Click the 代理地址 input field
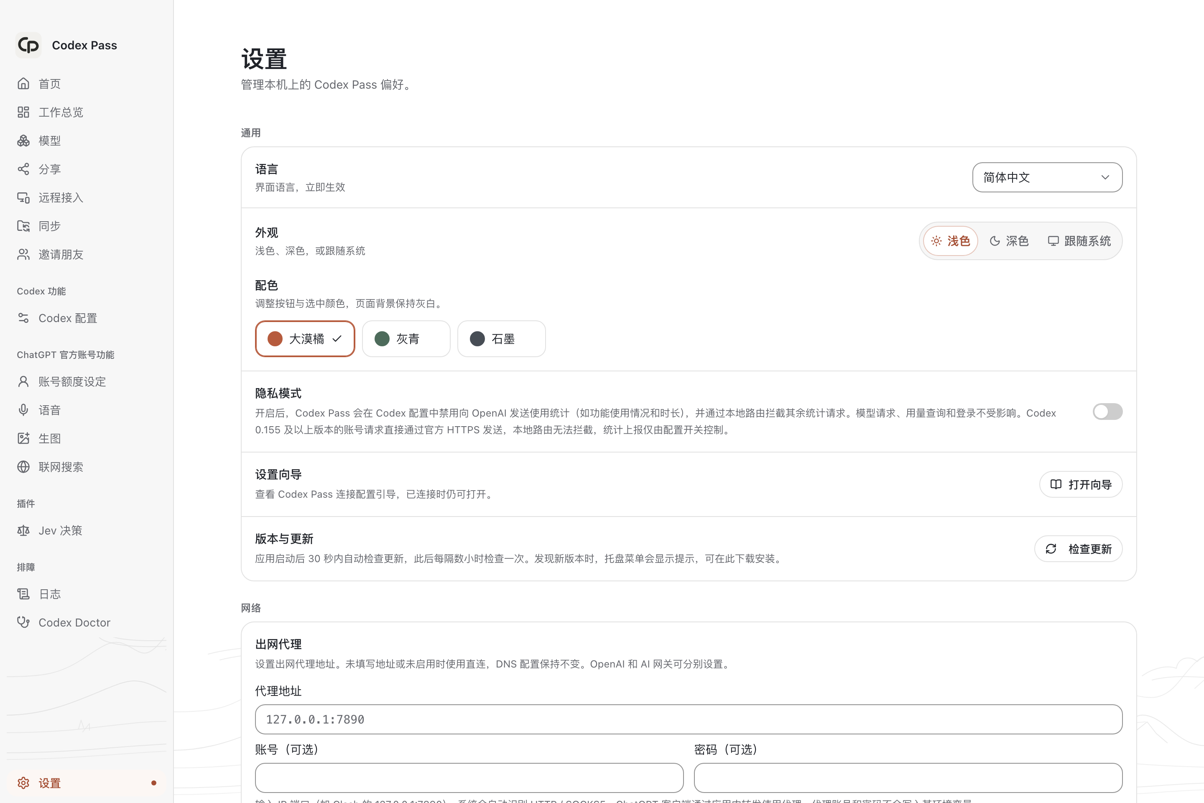 [689, 719]
